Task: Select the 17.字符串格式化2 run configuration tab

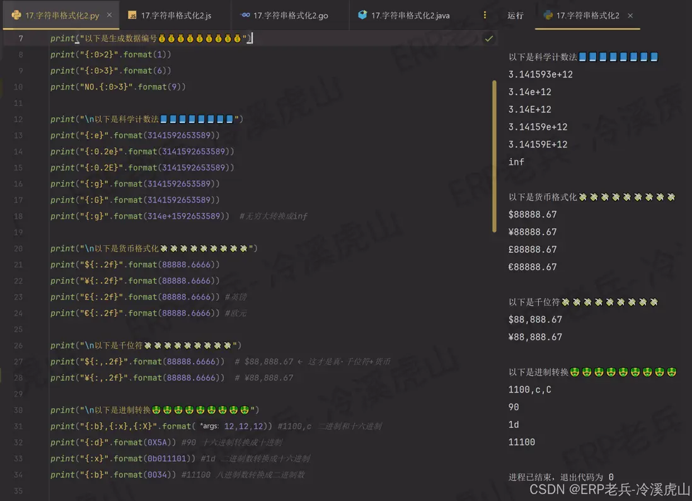Action: coord(587,16)
